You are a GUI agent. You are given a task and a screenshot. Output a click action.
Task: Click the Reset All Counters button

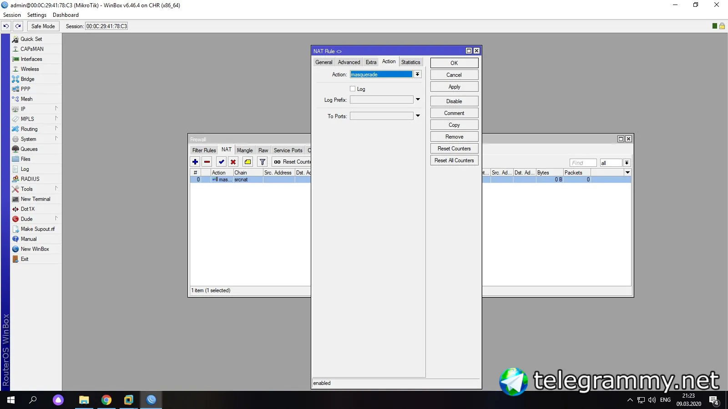(454, 160)
